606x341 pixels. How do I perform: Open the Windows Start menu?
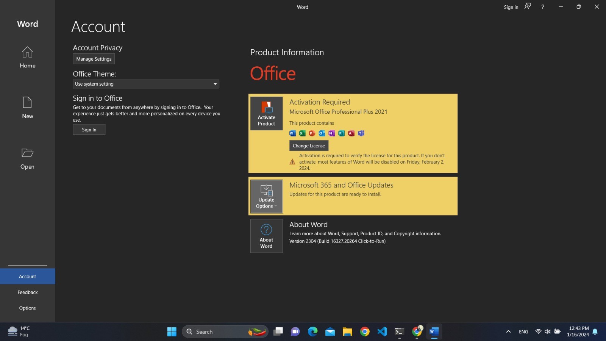coord(172,332)
